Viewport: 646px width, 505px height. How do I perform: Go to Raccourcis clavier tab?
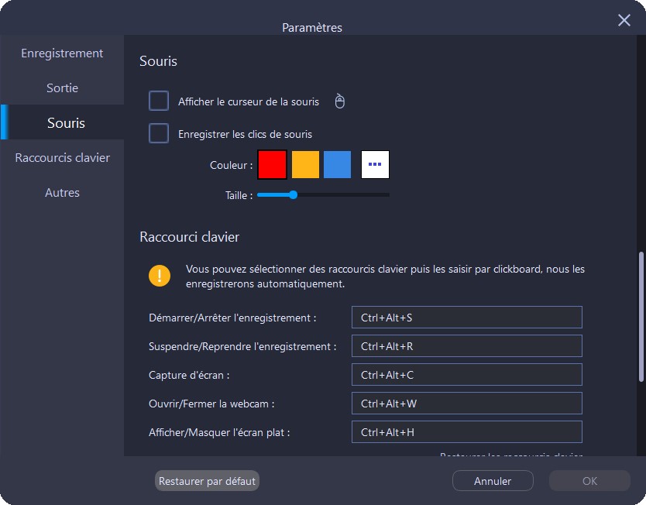pyautogui.click(x=62, y=158)
